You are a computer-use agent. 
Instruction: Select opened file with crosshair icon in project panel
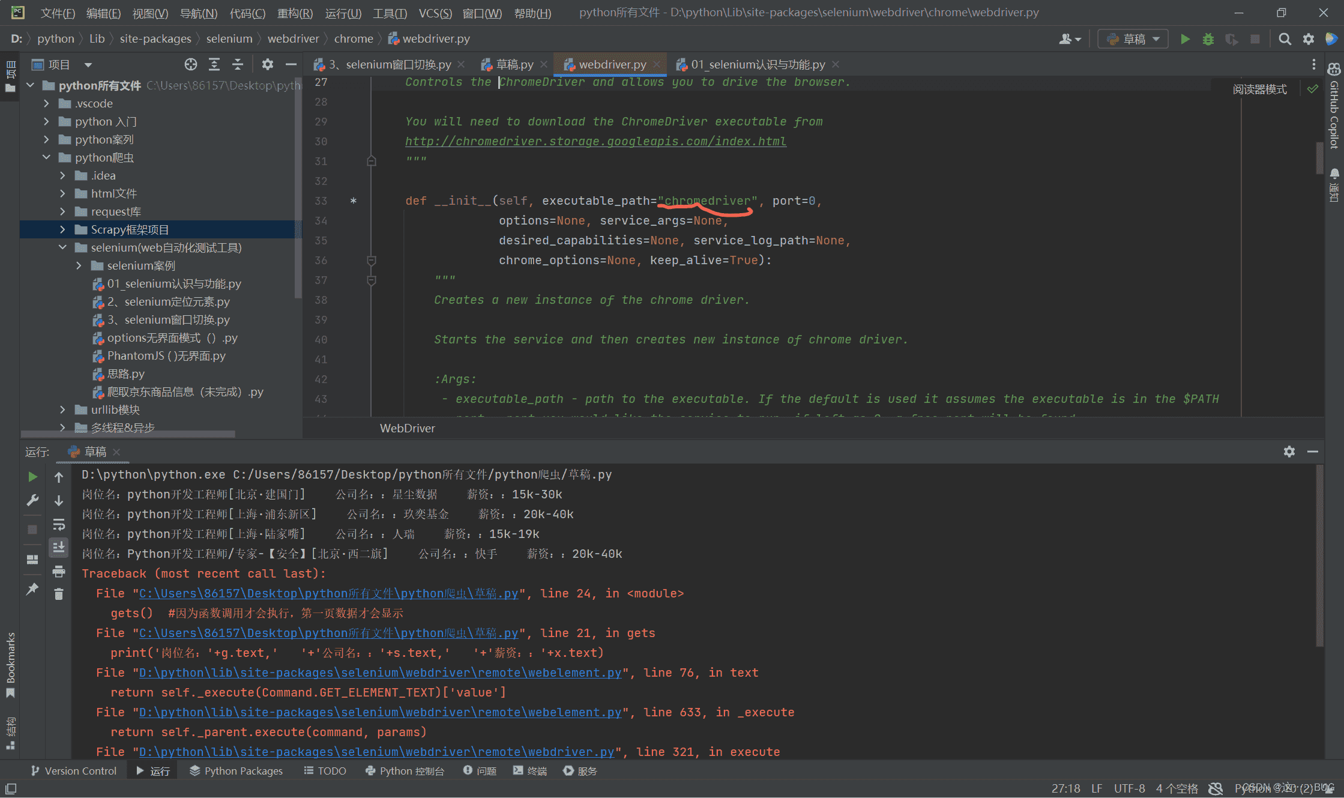(x=191, y=64)
